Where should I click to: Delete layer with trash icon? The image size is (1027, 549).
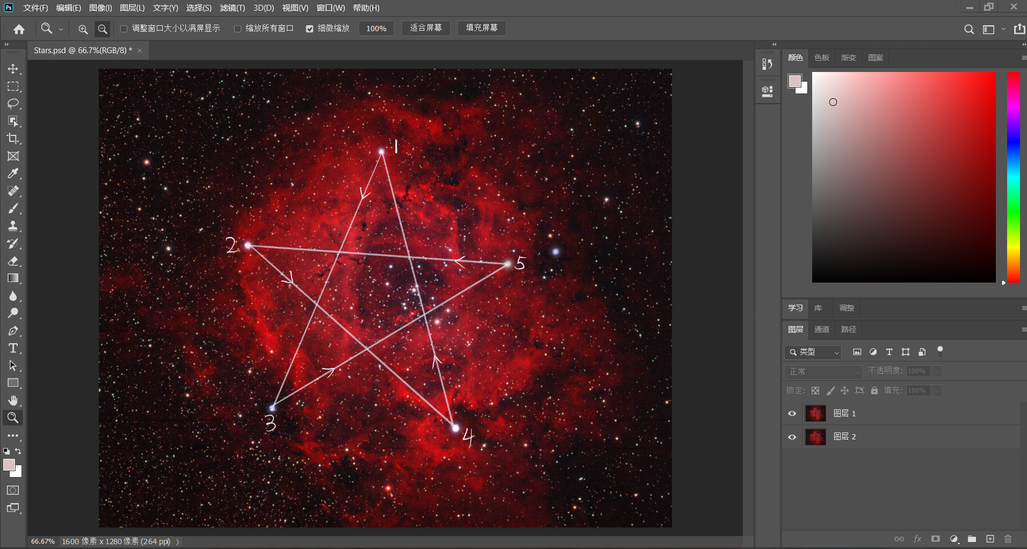pos(1008,539)
